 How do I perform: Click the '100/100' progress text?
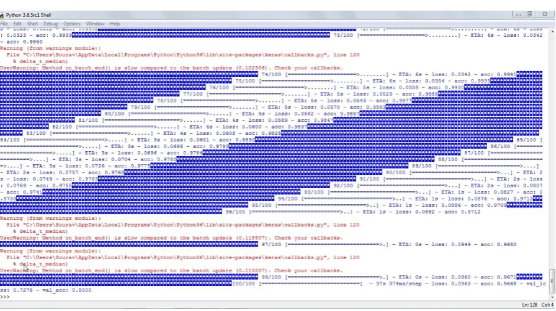[x=244, y=284]
